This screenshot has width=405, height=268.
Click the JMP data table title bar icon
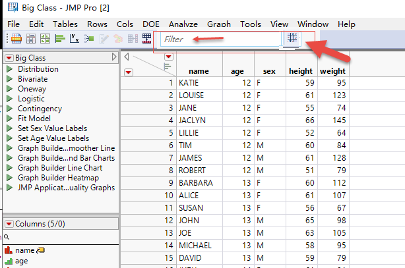coord(13,7)
